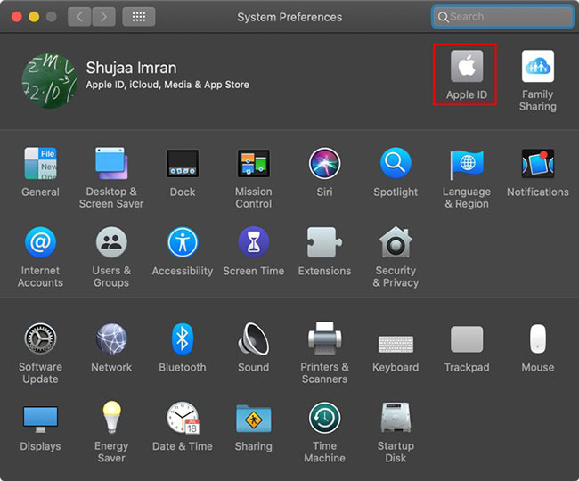
Task: Open the Bluetooth preference pane
Action: pos(182,339)
